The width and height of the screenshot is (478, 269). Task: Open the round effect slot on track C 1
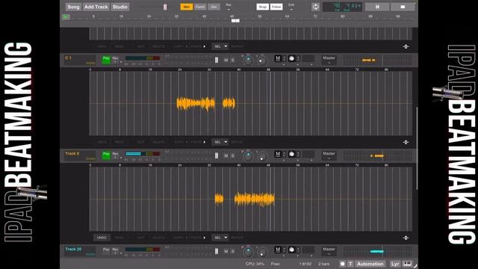click(291, 58)
